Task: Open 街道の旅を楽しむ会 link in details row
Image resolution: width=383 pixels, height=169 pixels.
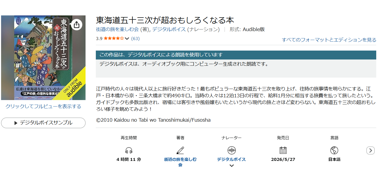Action: (180, 162)
